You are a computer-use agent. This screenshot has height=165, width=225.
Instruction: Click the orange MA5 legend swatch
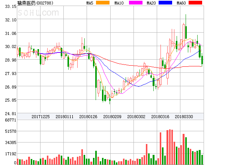103,3
